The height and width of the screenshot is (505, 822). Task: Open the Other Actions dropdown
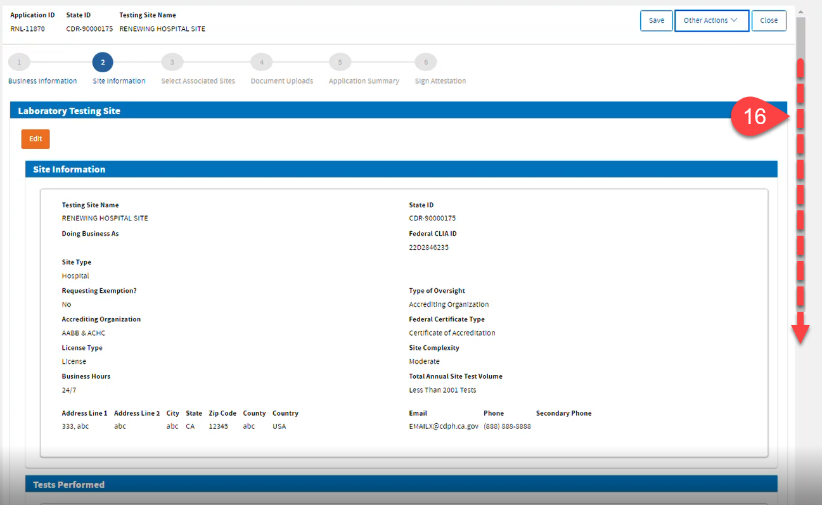[712, 20]
